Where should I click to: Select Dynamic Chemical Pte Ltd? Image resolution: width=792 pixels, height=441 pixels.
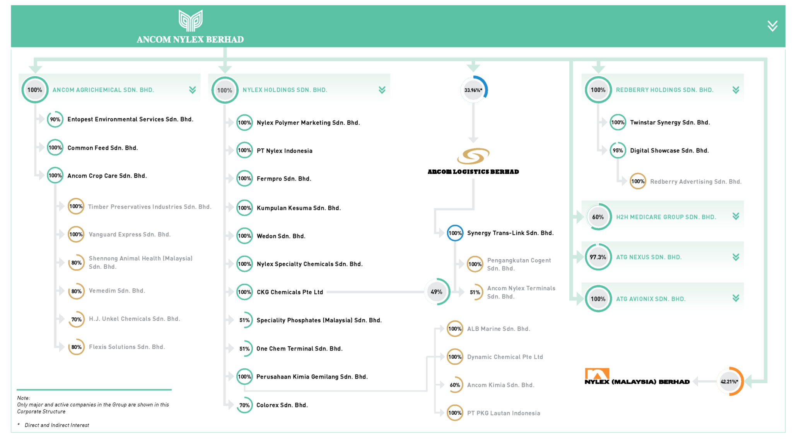505,357
